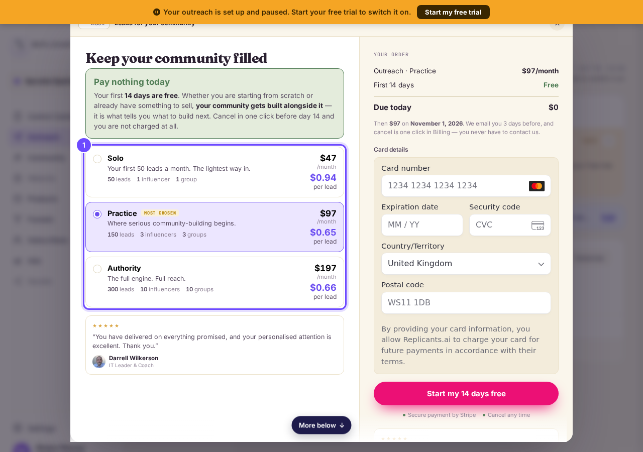Click the Start my free trial banner button
This screenshot has width=643, height=452.
click(x=453, y=12)
